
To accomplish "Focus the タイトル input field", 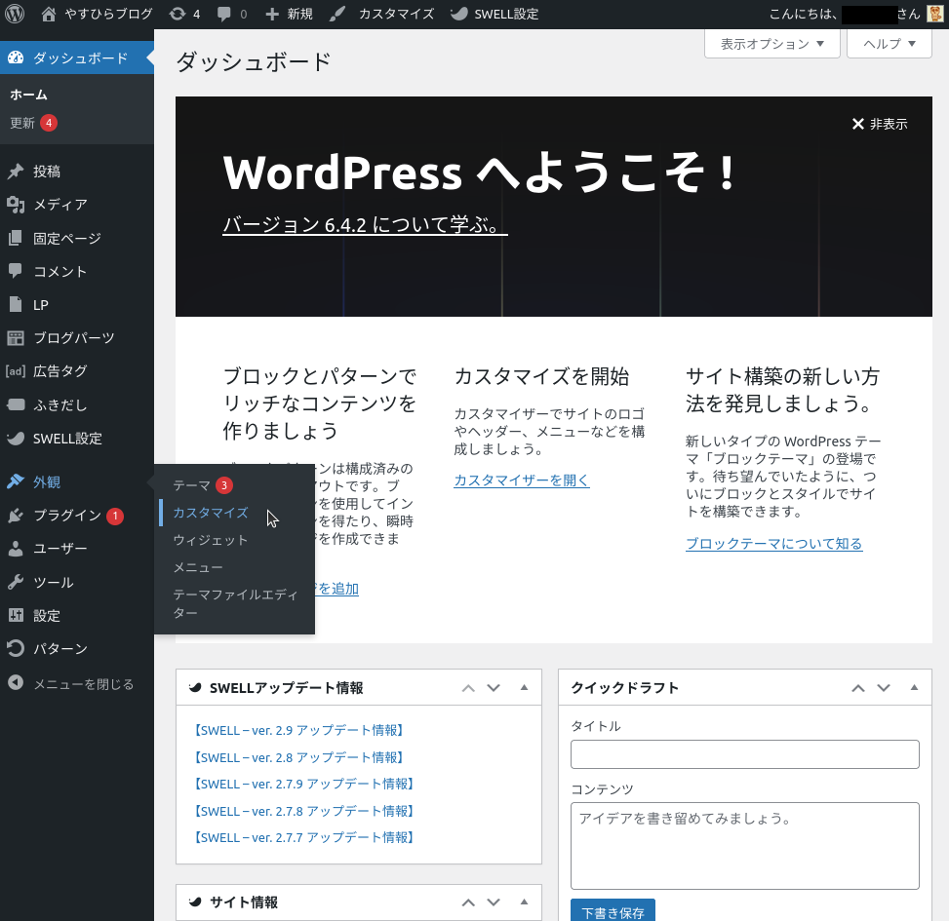I will 745,754.
